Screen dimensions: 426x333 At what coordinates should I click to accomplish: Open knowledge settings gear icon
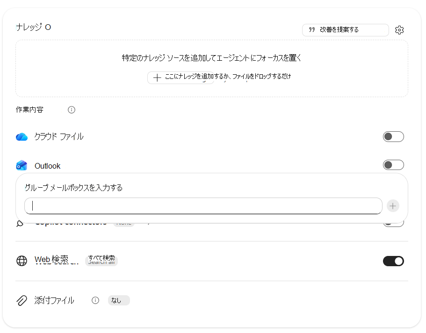(x=399, y=30)
